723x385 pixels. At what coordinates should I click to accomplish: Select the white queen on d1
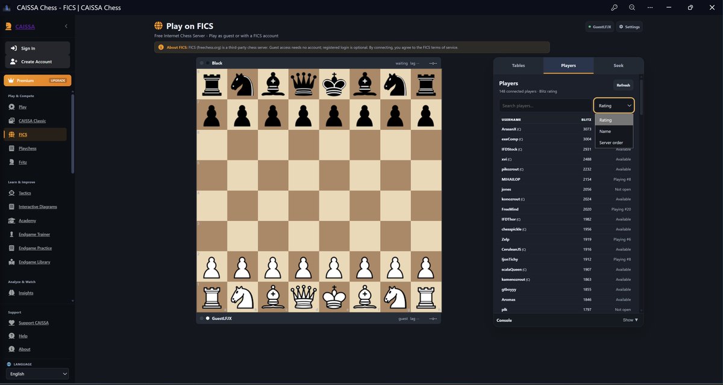coord(304,297)
